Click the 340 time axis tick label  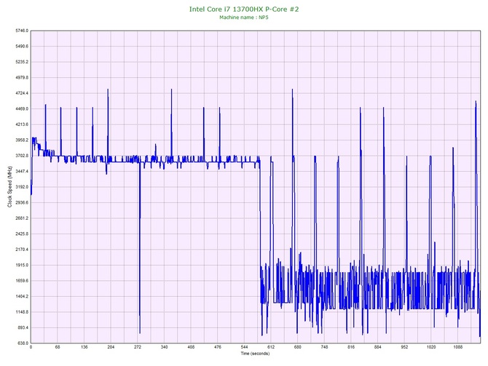click(x=164, y=347)
